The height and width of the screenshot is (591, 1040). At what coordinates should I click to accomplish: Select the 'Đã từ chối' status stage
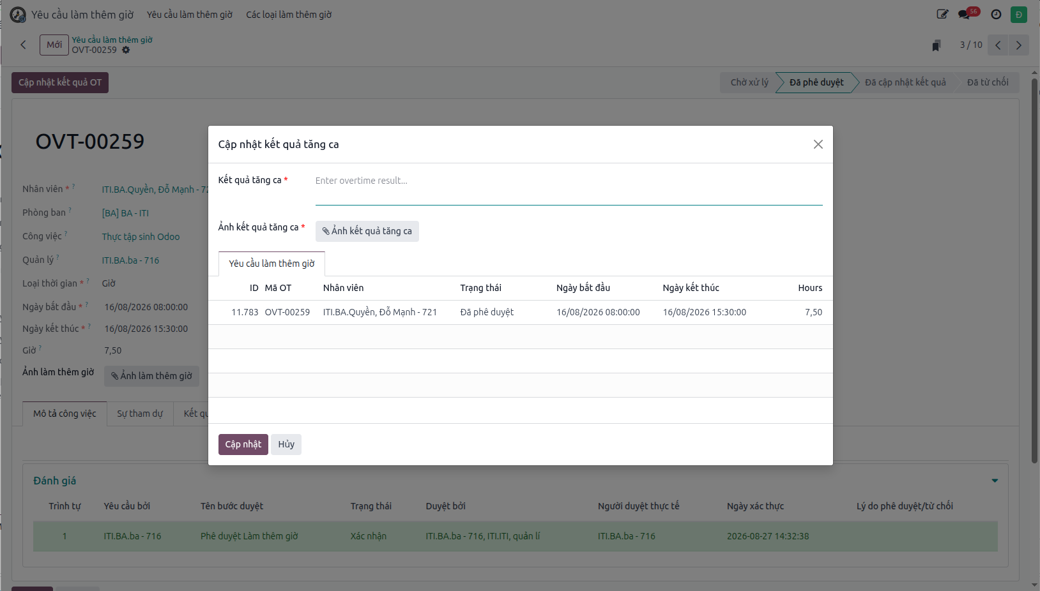[x=988, y=82]
